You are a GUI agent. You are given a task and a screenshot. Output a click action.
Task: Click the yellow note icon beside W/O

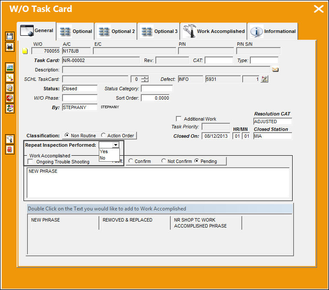(x=25, y=51)
